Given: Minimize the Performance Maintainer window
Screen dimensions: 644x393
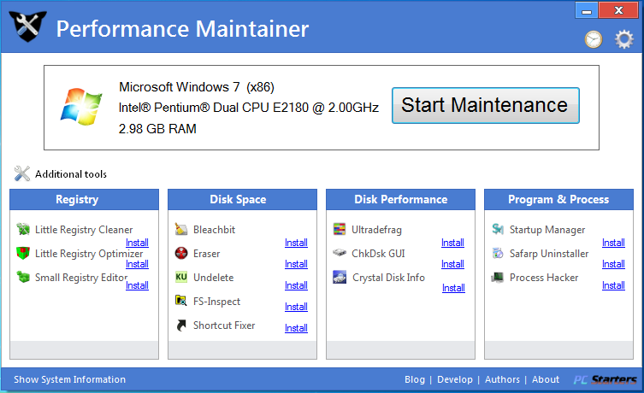Looking at the screenshot, I should point(587,10).
